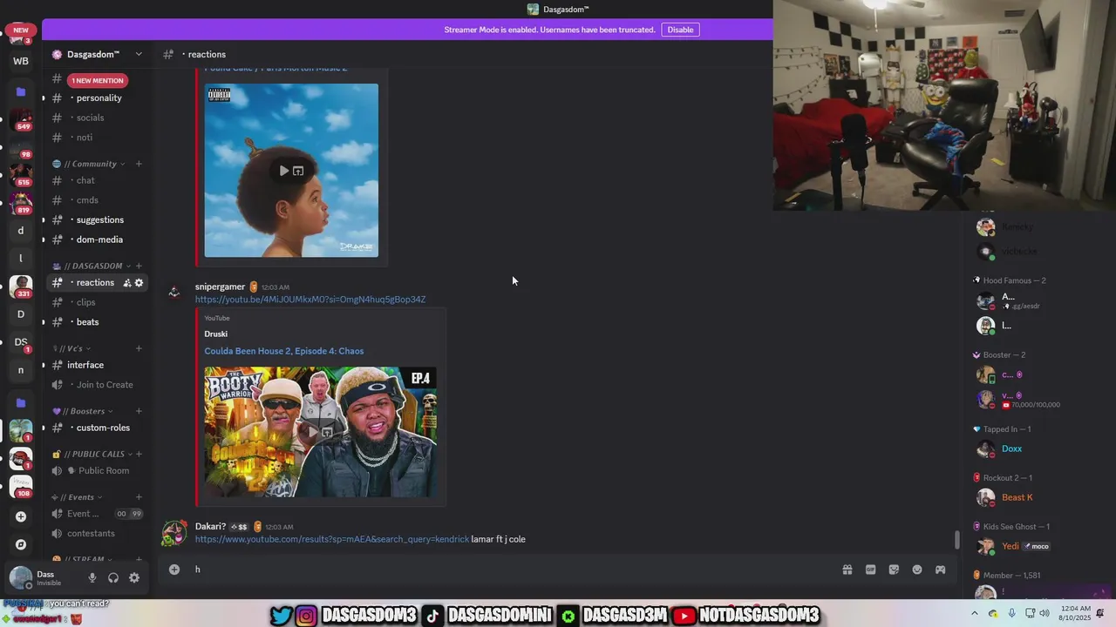Collapse the // Events category

(x=78, y=497)
